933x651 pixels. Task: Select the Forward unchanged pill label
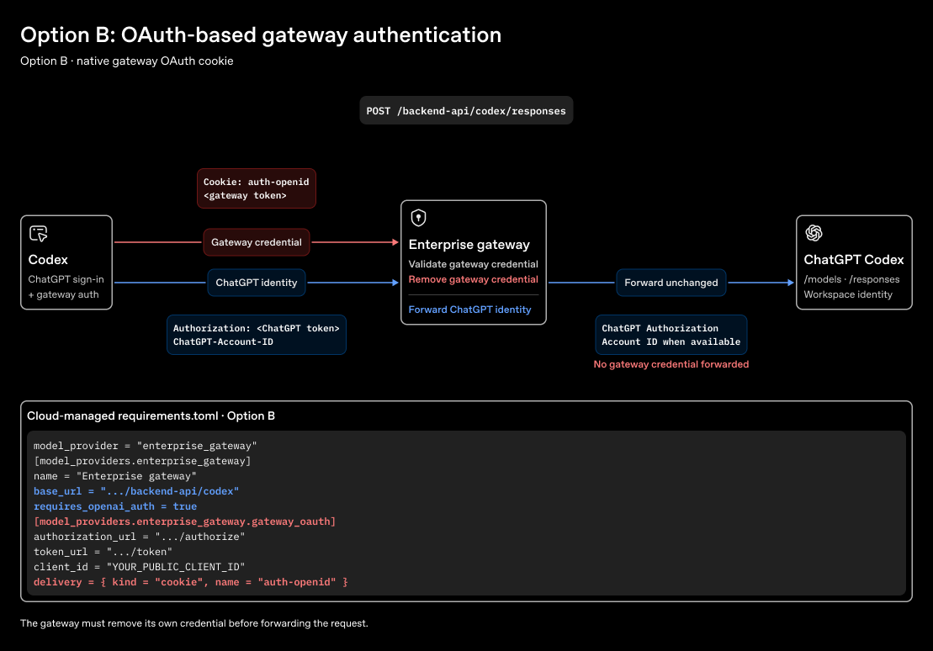[671, 283]
